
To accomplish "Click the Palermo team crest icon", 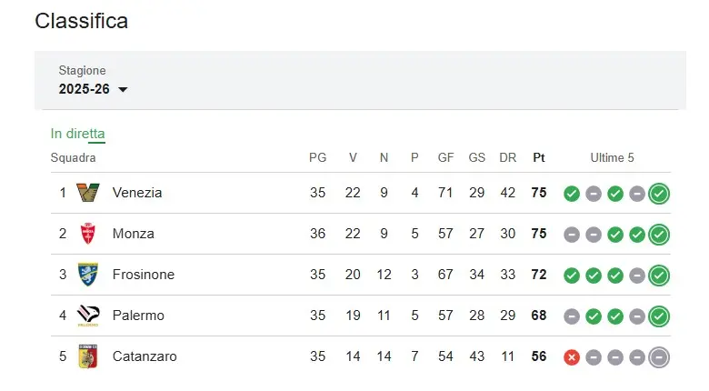I will pyautogui.click(x=87, y=316).
